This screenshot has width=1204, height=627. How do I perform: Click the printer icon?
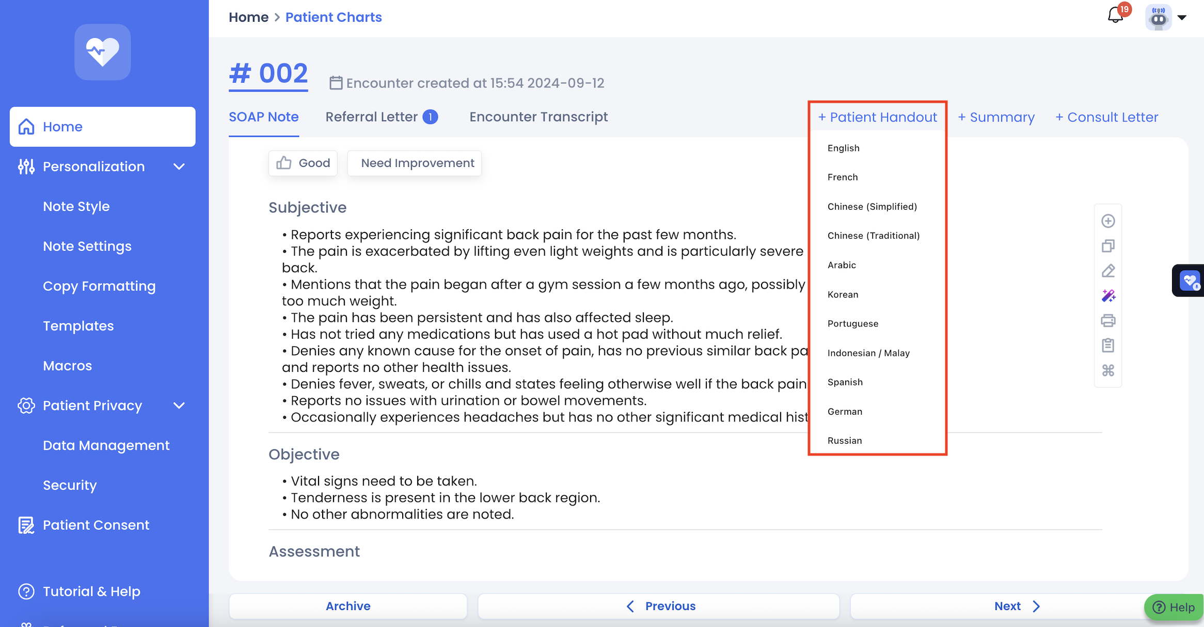tap(1108, 321)
